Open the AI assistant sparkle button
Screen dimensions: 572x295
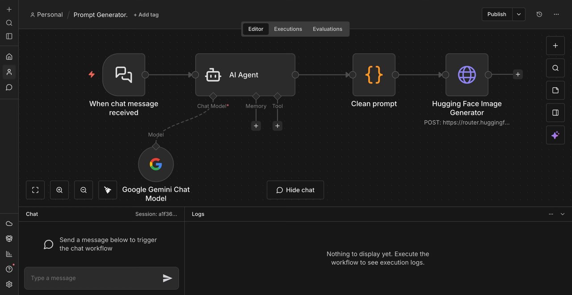pos(555,135)
